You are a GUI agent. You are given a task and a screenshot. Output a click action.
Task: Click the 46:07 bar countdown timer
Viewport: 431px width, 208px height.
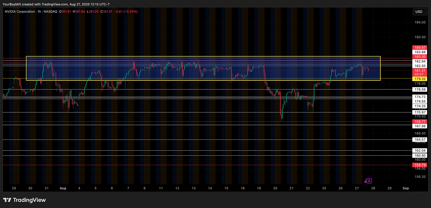(420, 75)
